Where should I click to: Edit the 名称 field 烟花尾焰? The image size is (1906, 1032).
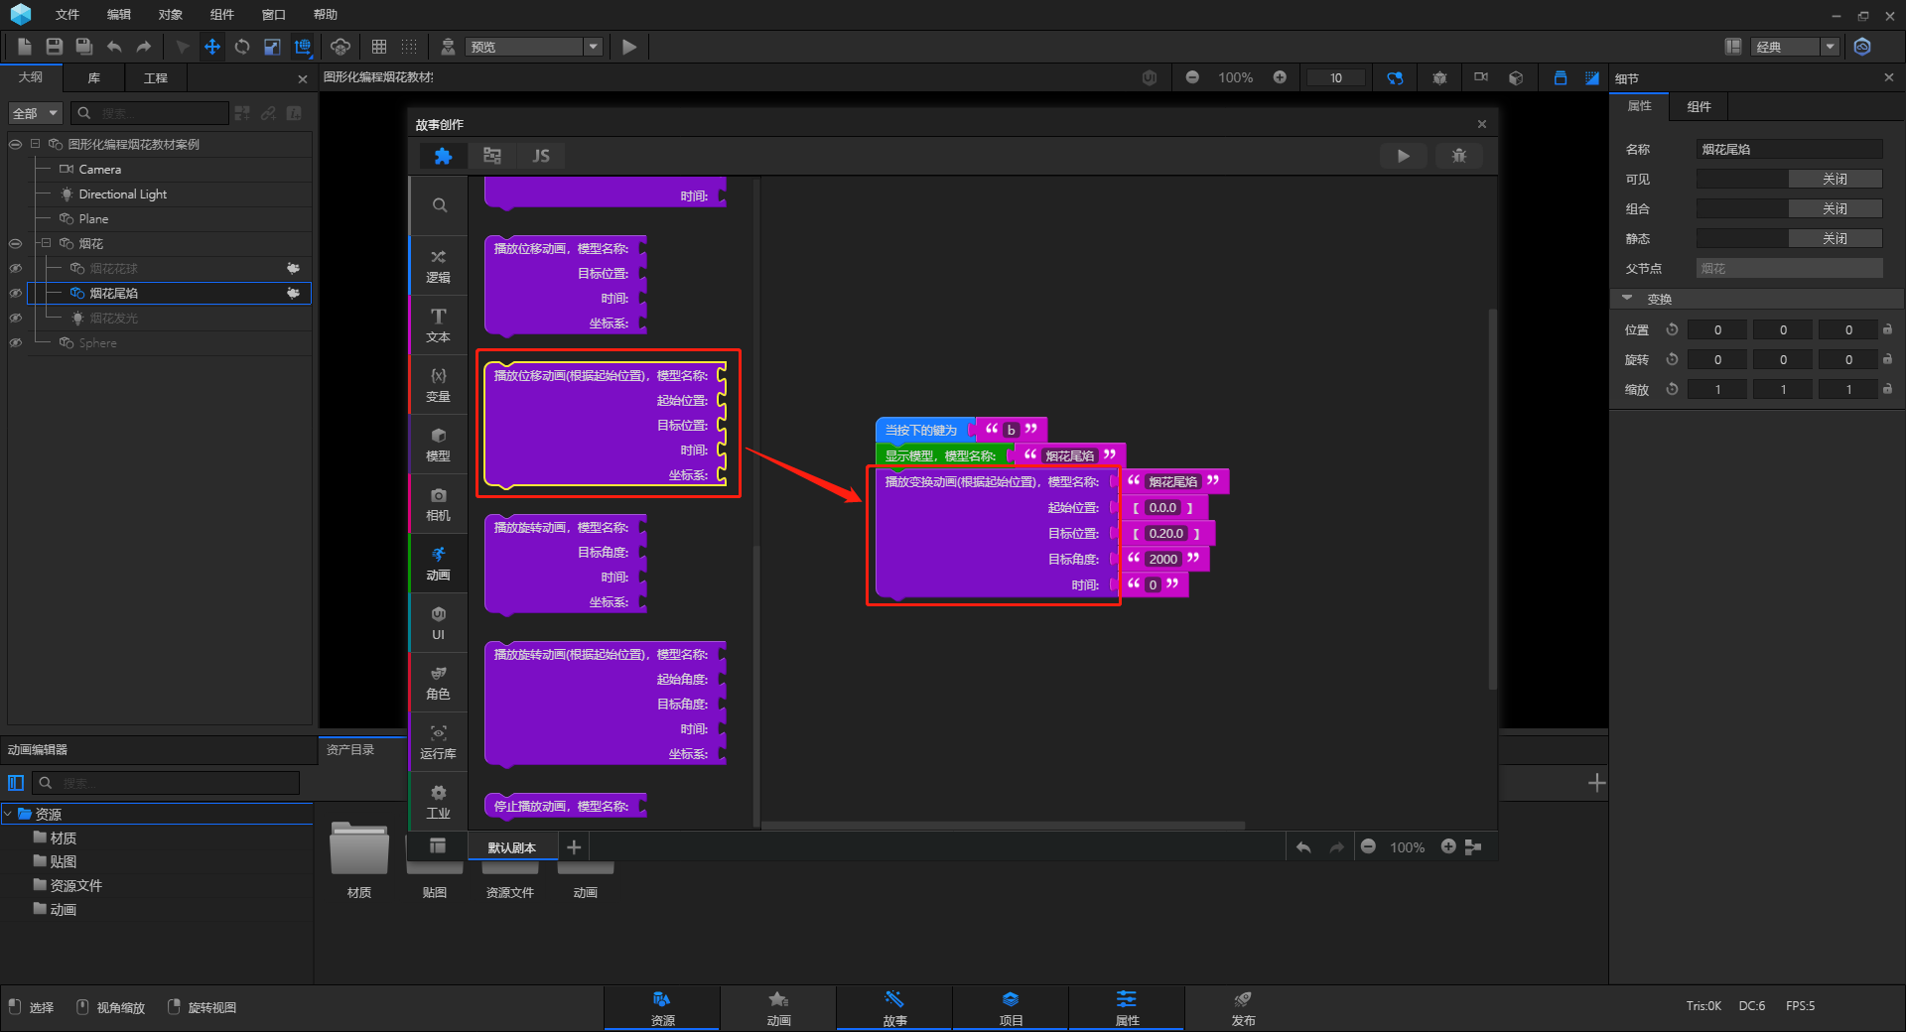(x=1789, y=150)
